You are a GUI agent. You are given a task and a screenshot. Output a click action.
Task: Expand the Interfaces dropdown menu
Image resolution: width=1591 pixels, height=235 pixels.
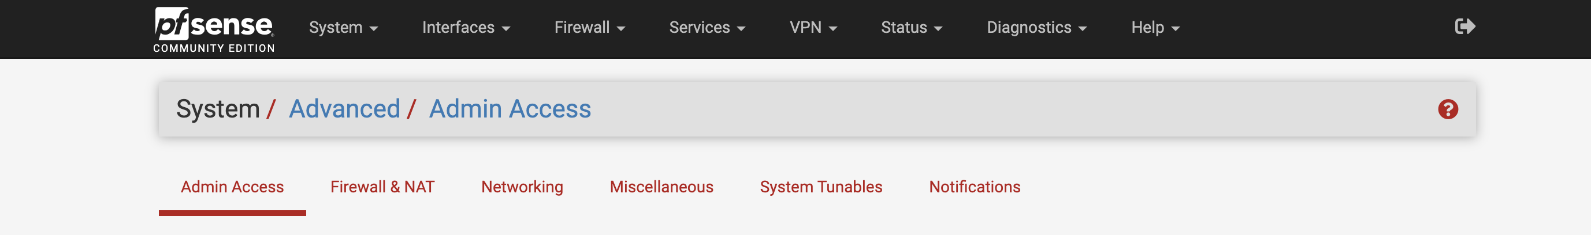point(466,28)
